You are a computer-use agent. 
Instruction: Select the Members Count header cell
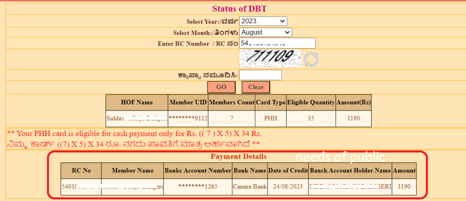232,102
